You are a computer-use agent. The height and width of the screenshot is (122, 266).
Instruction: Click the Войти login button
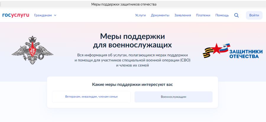(254, 15)
